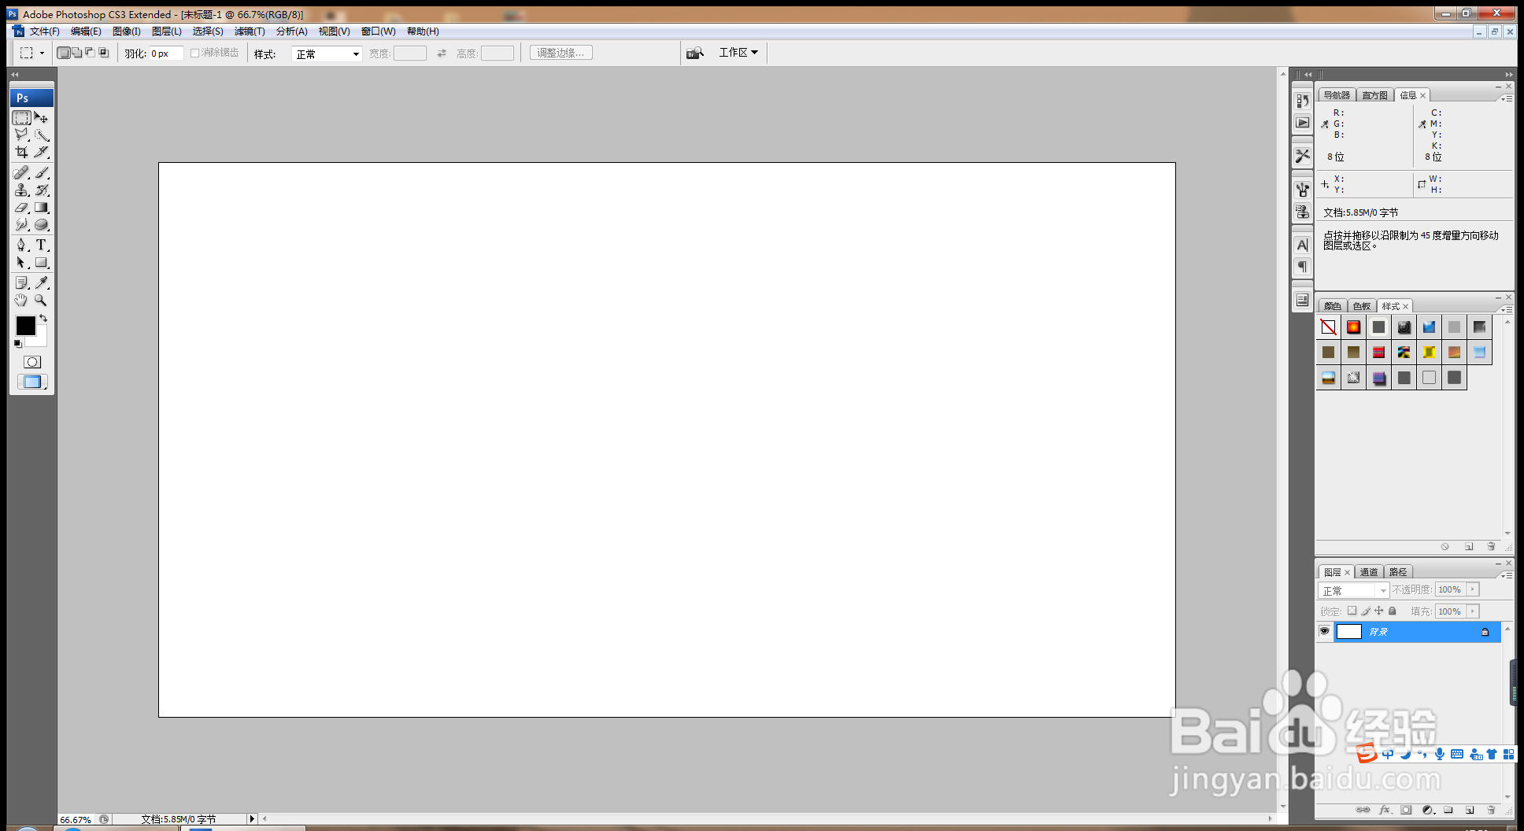Select the Rectangular Marquee tool

pos(21,118)
